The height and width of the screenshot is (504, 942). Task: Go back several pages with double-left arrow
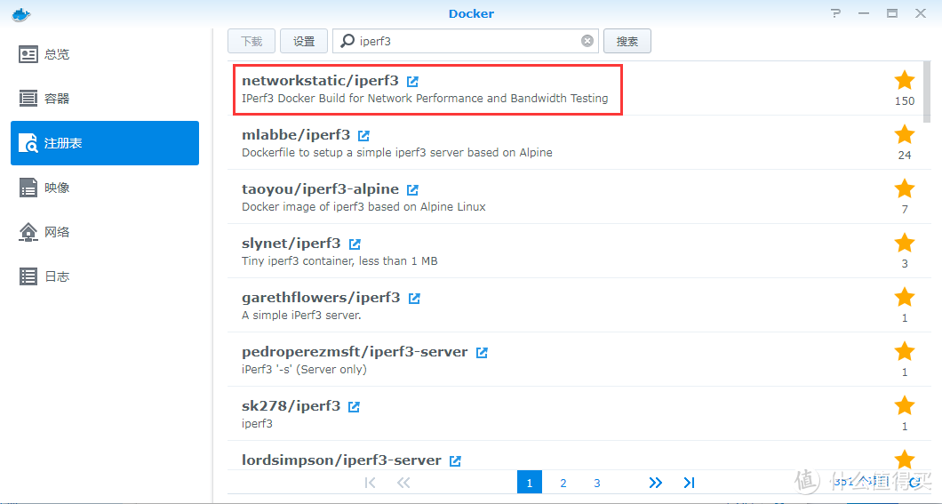(403, 483)
